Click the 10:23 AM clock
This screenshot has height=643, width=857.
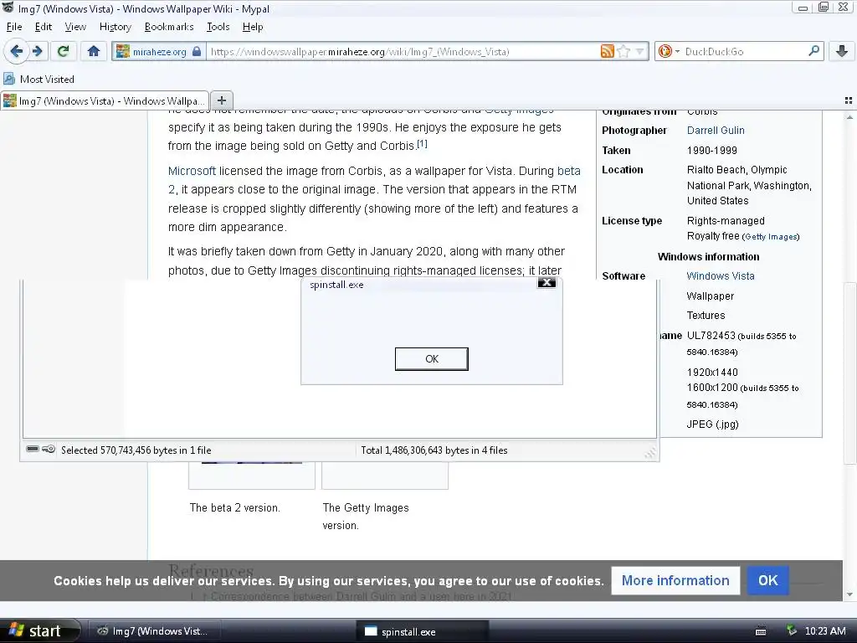click(x=825, y=631)
